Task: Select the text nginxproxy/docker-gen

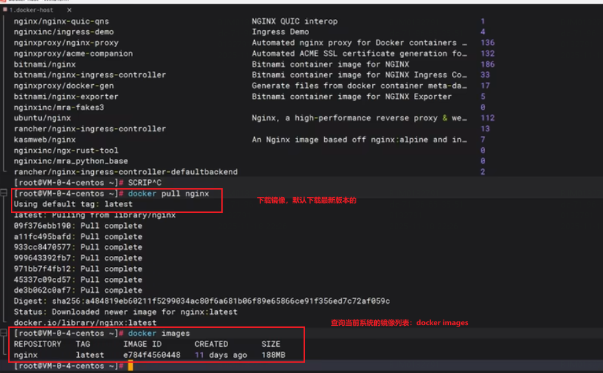Action: 64,86
